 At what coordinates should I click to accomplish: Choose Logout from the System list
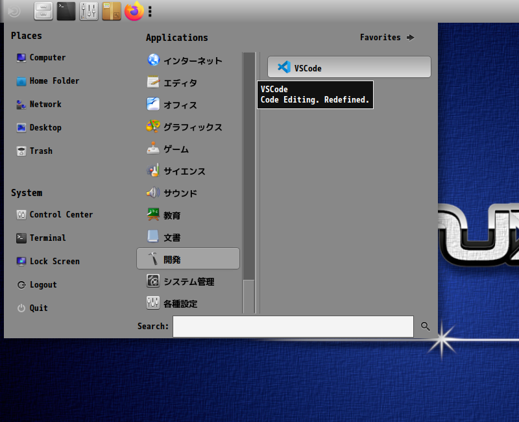tap(37, 285)
